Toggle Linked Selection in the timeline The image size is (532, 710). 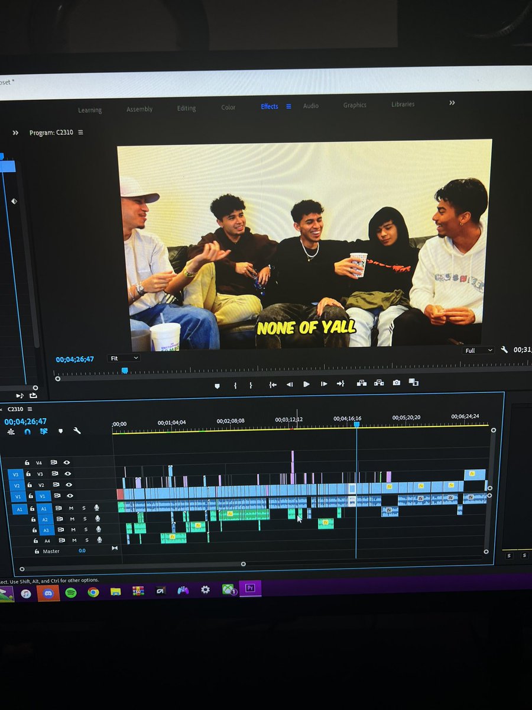coord(44,431)
